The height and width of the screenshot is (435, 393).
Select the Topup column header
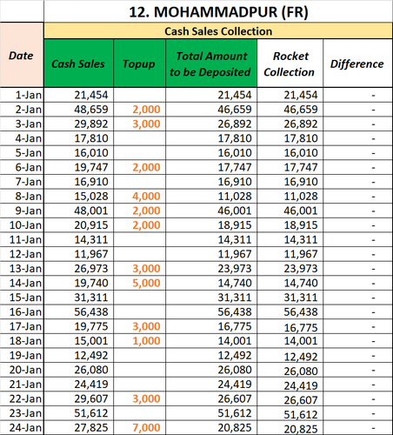point(139,63)
